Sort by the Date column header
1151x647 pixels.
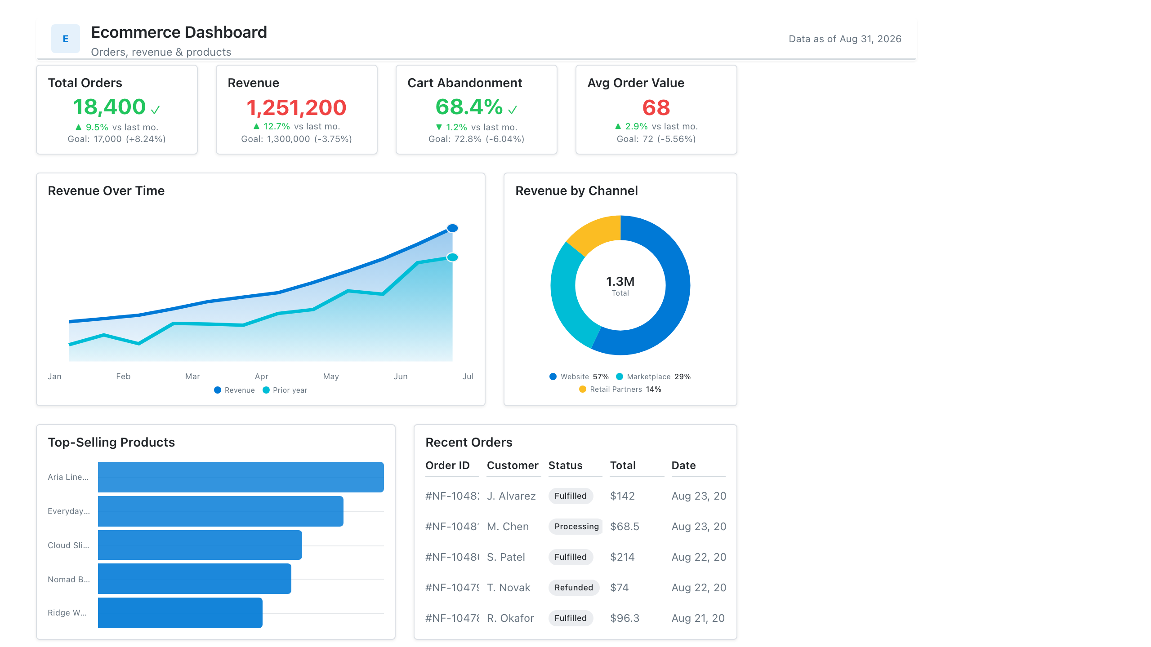(683, 465)
